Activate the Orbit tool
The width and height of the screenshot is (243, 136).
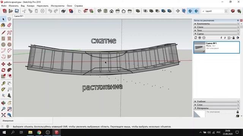tap(3, 103)
